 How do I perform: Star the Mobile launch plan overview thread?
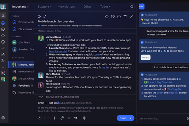coord(107,17)
